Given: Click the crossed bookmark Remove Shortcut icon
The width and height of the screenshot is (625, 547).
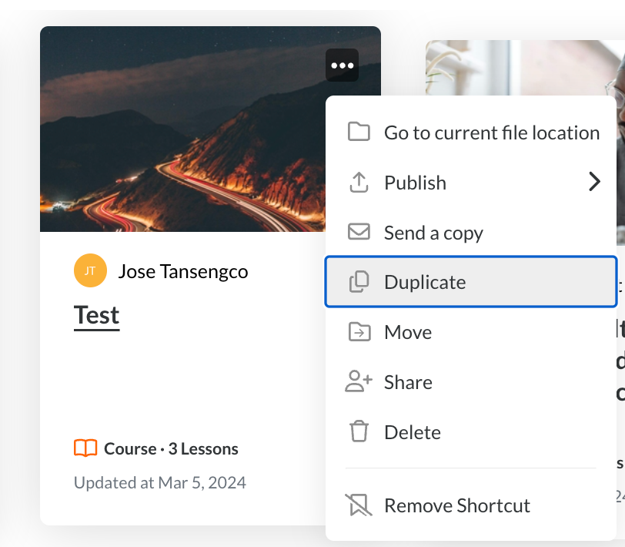Looking at the screenshot, I should click(x=359, y=505).
